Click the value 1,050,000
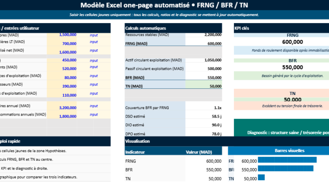This screenshot has height=183, width=329. click(x=204, y=60)
